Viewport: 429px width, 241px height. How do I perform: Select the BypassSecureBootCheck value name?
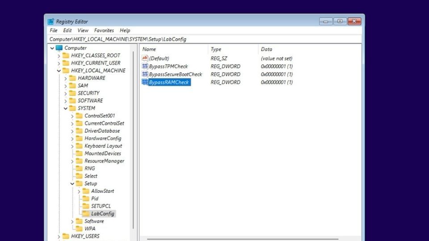[x=175, y=75]
